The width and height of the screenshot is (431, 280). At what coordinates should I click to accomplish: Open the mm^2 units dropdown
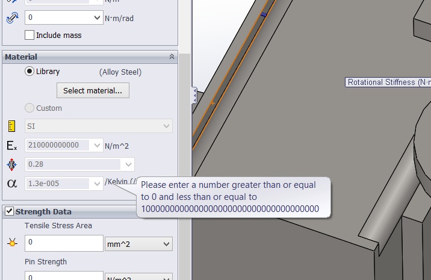(x=138, y=244)
